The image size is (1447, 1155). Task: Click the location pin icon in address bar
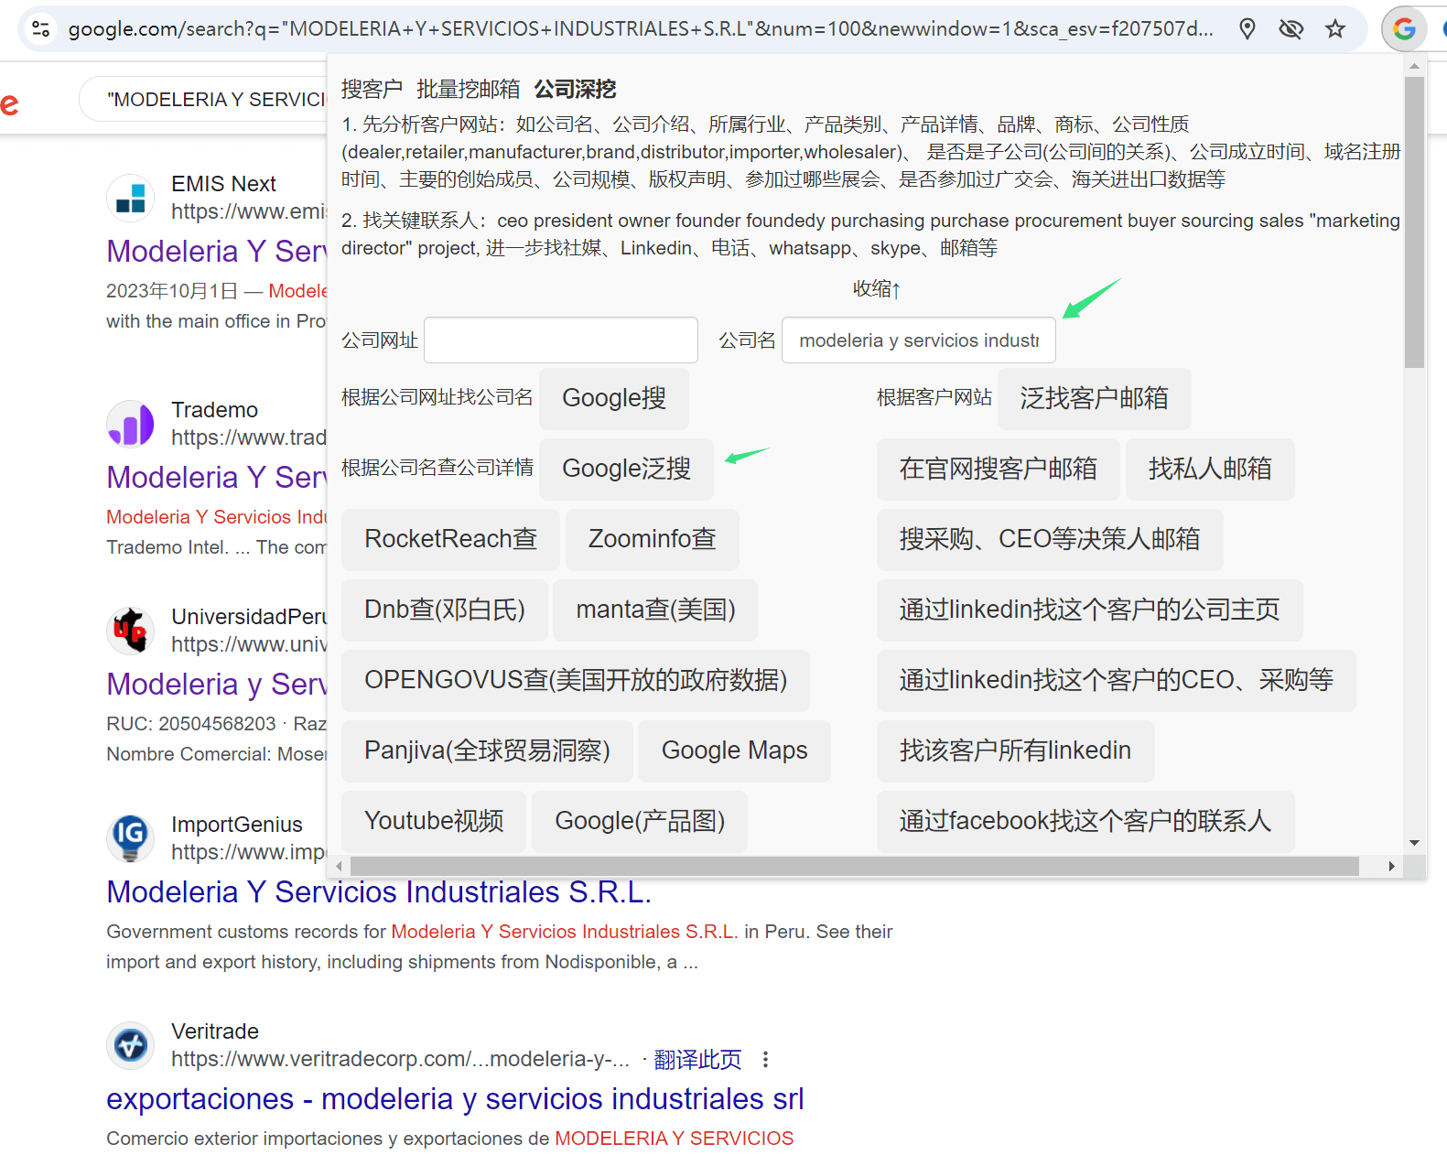click(1247, 28)
